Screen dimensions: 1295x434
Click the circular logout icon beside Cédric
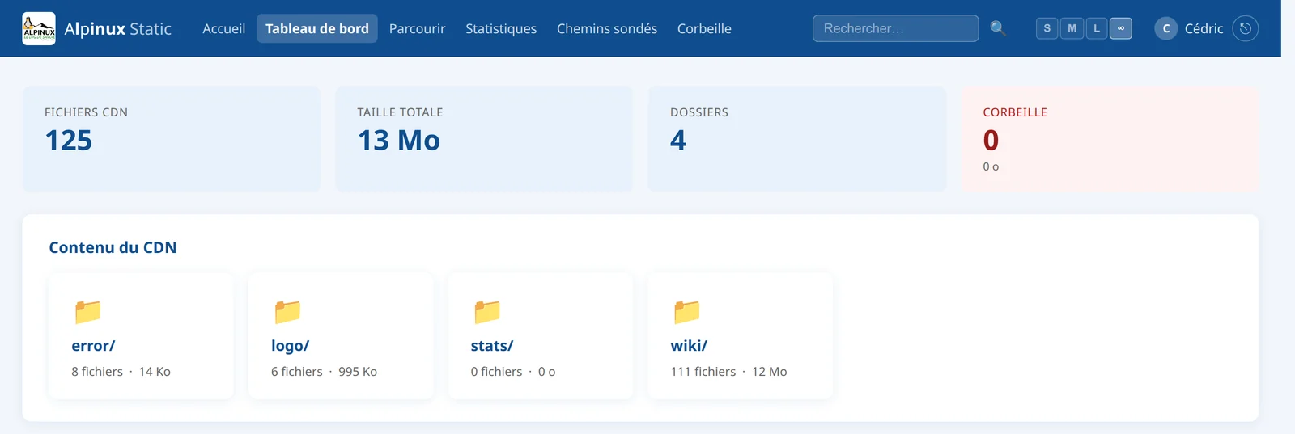pos(1245,28)
